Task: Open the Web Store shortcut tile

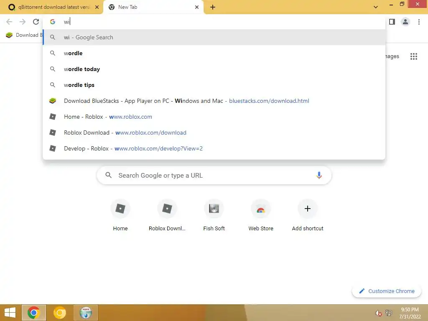Action: tap(261, 216)
